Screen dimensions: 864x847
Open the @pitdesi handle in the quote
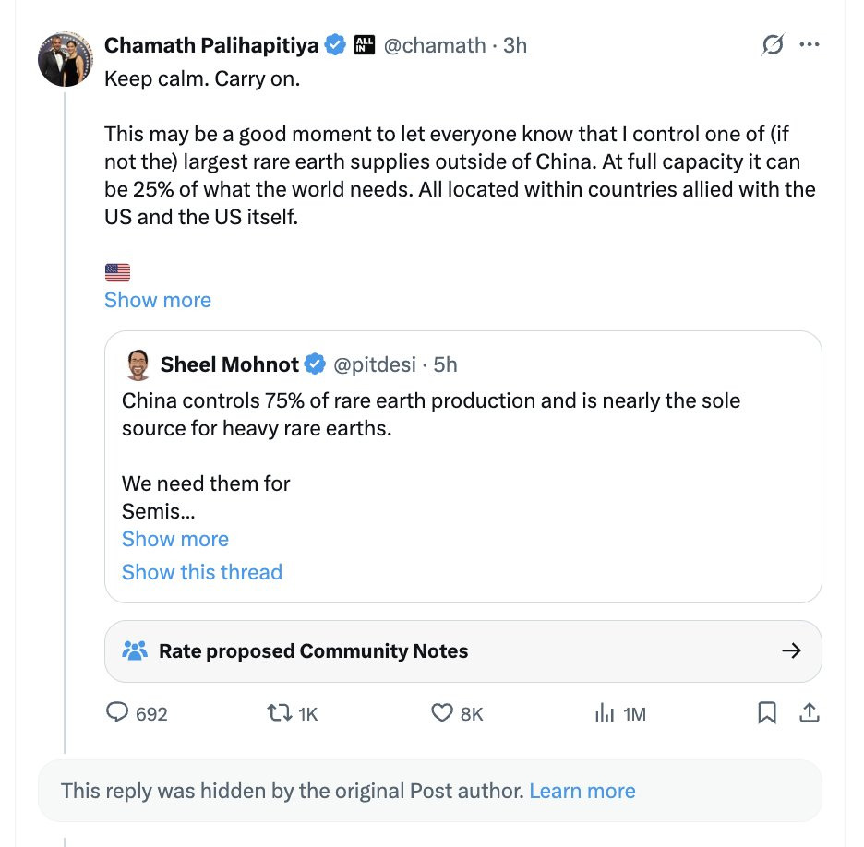coord(373,364)
